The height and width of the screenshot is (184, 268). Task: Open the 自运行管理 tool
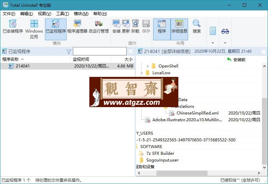99,27
